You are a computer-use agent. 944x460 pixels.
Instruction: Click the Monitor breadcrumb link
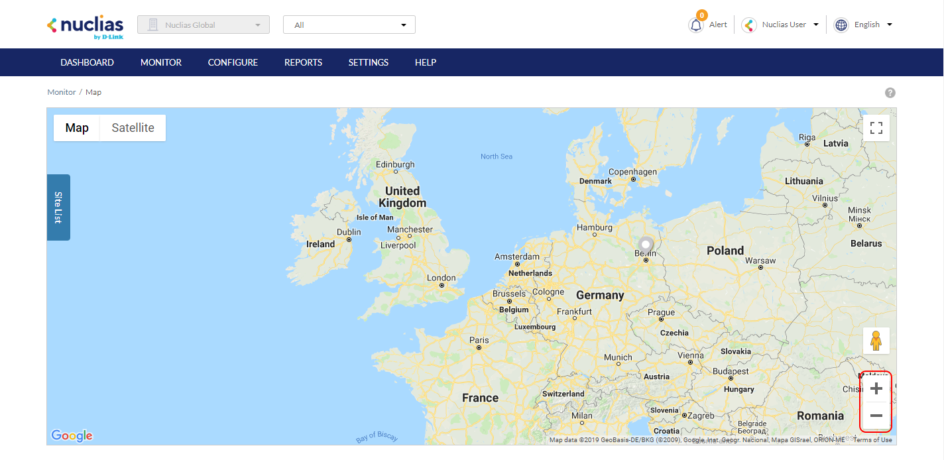[x=62, y=92]
